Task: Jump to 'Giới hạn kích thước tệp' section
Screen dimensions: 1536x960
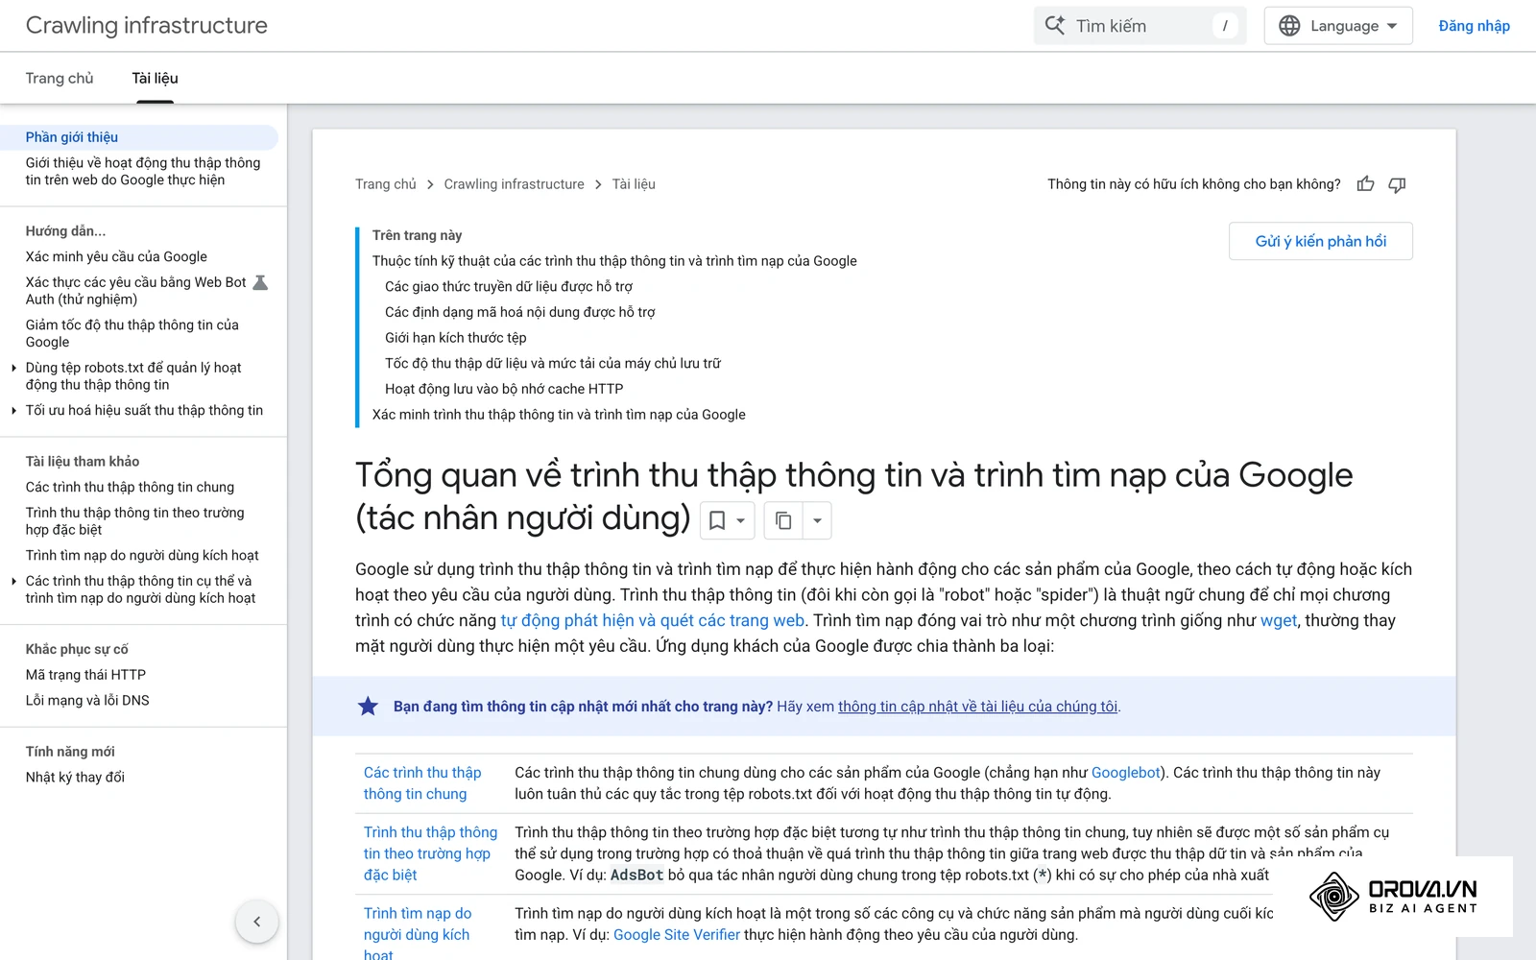Action: click(x=456, y=338)
